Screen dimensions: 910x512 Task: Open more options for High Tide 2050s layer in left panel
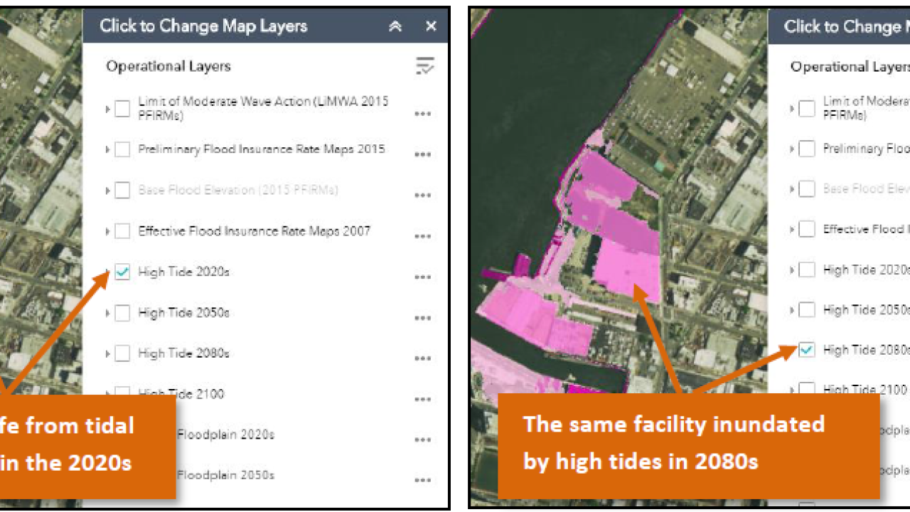[423, 317]
